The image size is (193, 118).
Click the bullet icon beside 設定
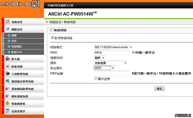point(9,41)
